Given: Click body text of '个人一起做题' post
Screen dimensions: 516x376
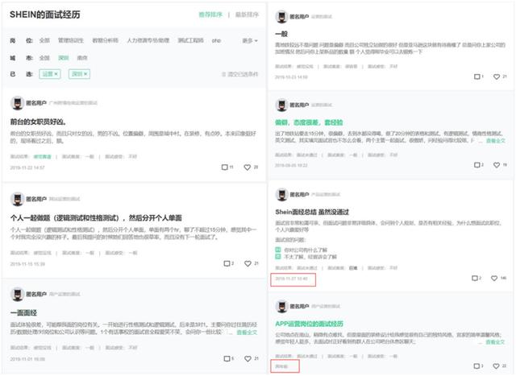Looking at the screenshot, I should pyautogui.click(x=133, y=233).
